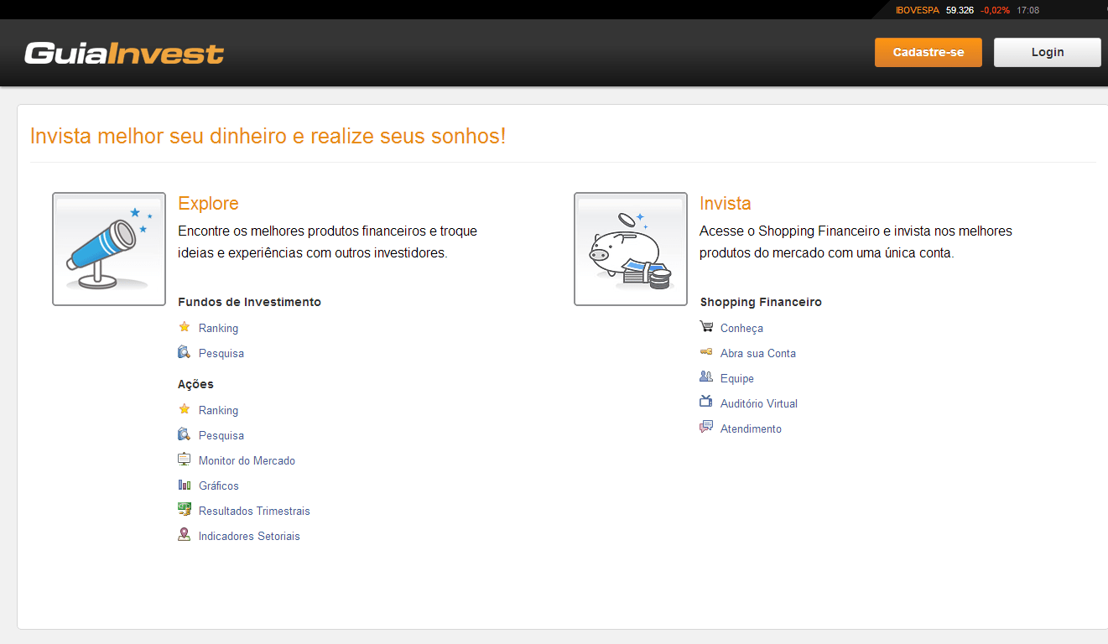Click the map pin icon for Indicadores Setoriais
Viewport: 1108px width, 644px height.
coord(185,535)
